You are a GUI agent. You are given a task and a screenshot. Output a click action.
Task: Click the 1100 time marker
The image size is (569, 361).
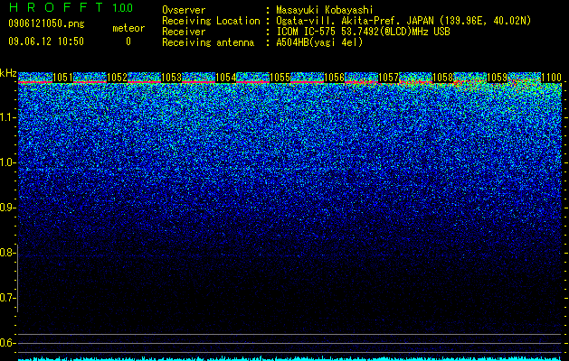click(x=551, y=77)
